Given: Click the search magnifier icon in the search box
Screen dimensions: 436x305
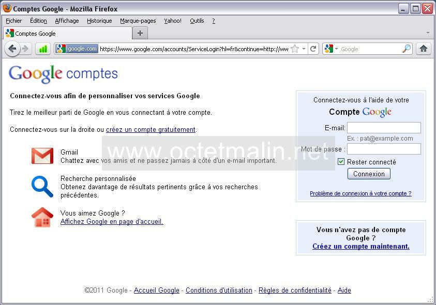Looking at the screenshot, I should pos(406,49).
